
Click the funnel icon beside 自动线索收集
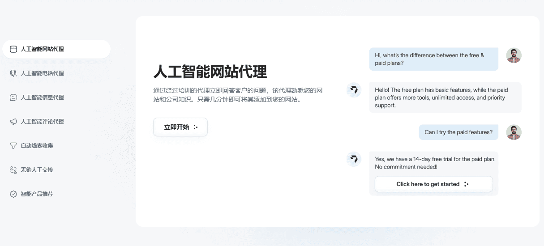(x=13, y=146)
